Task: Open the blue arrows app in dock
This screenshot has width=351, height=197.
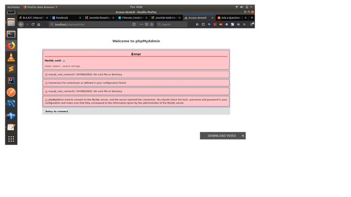Action: click(x=11, y=115)
